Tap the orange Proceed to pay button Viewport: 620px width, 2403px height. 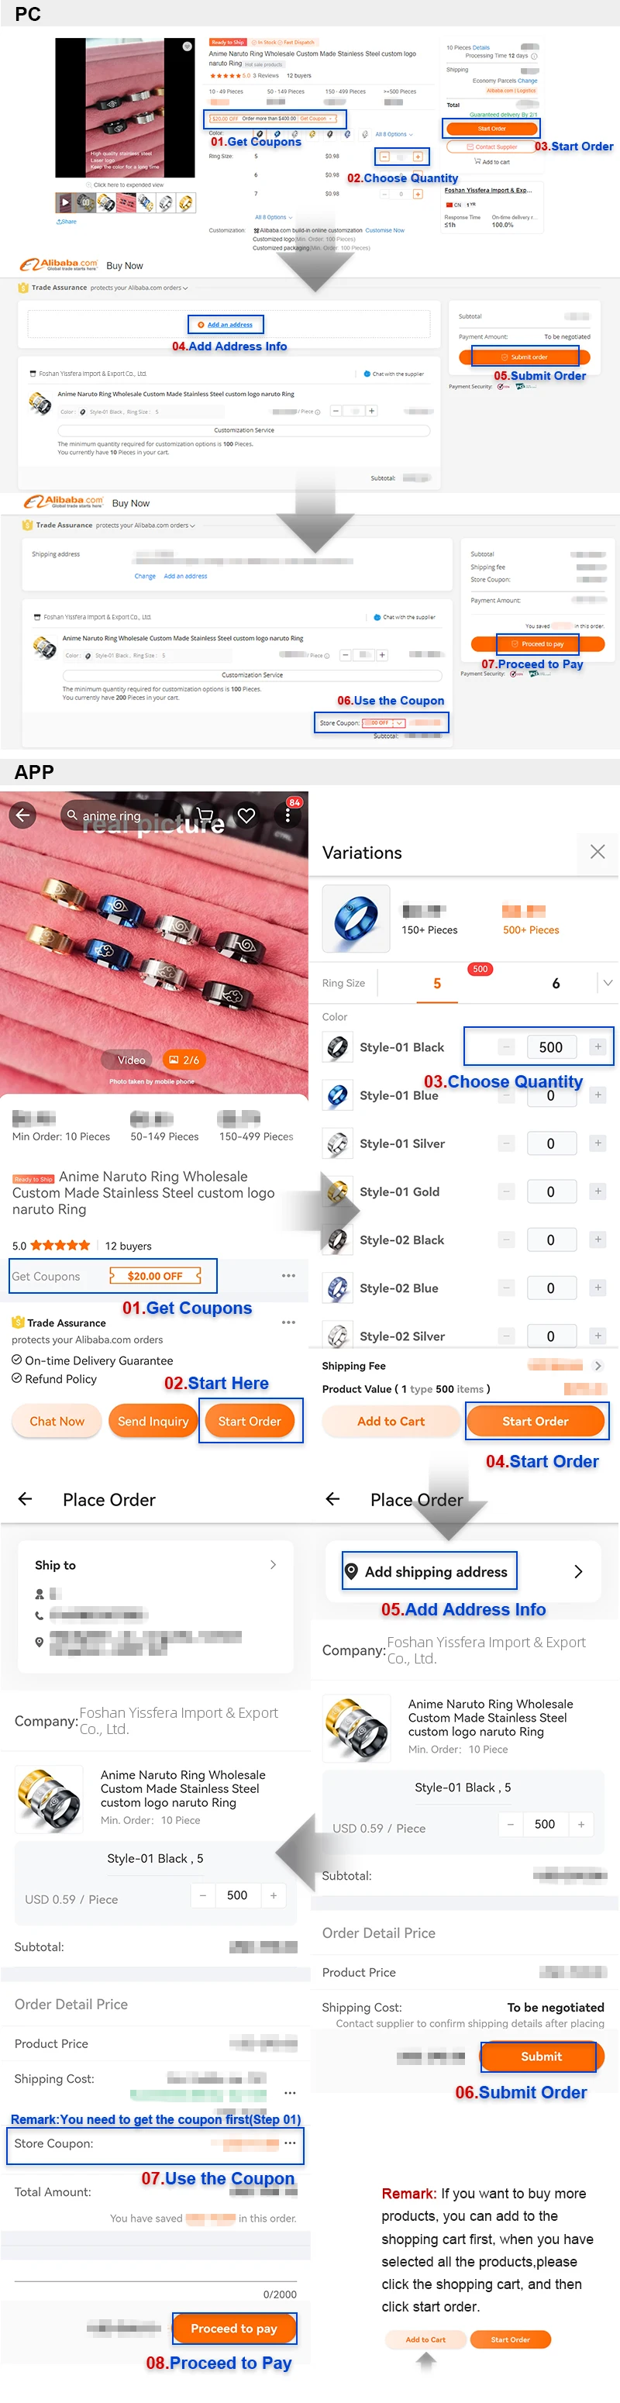pos(234,2329)
